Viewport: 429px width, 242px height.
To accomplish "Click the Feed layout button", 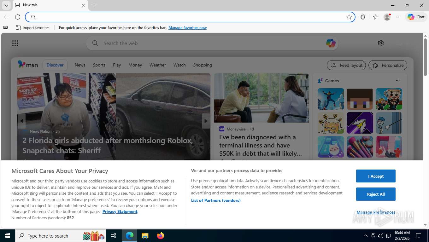I will [x=346, y=65].
